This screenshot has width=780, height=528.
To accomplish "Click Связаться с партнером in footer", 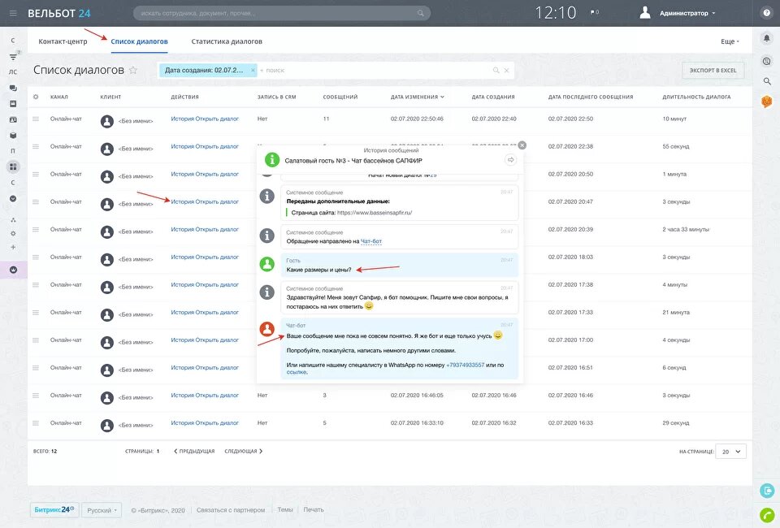I will 230,510.
